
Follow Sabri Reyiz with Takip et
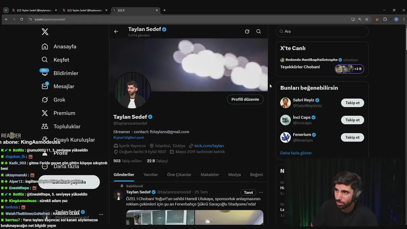click(x=353, y=103)
